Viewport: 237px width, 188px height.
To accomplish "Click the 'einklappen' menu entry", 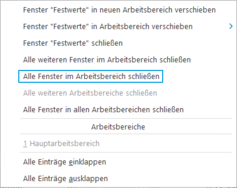I will pyautogui.click(x=64, y=162).
